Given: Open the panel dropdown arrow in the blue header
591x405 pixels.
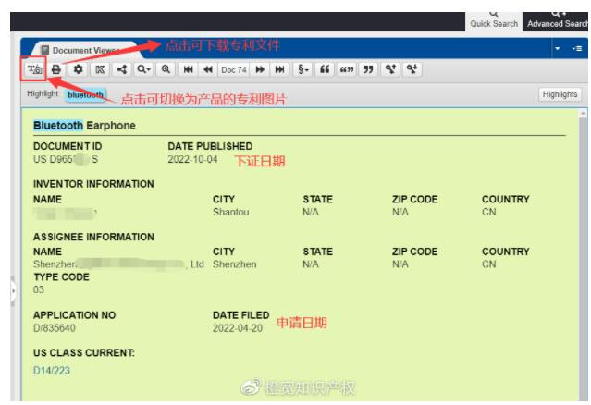Looking at the screenshot, I should (x=558, y=49).
